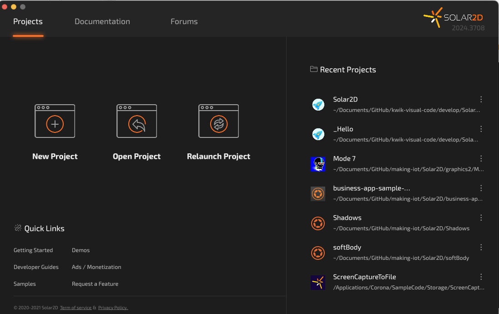The height and width of the screenshot is (314, 499).
Task: Open the Developer Guides quick link
Action: 36,267
